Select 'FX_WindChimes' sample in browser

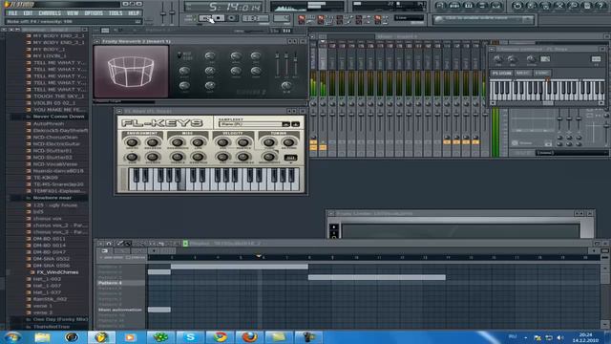[57, 272]
